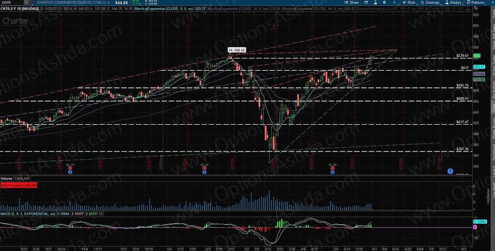Click the 544.00 last price in header

pos(121,3)
